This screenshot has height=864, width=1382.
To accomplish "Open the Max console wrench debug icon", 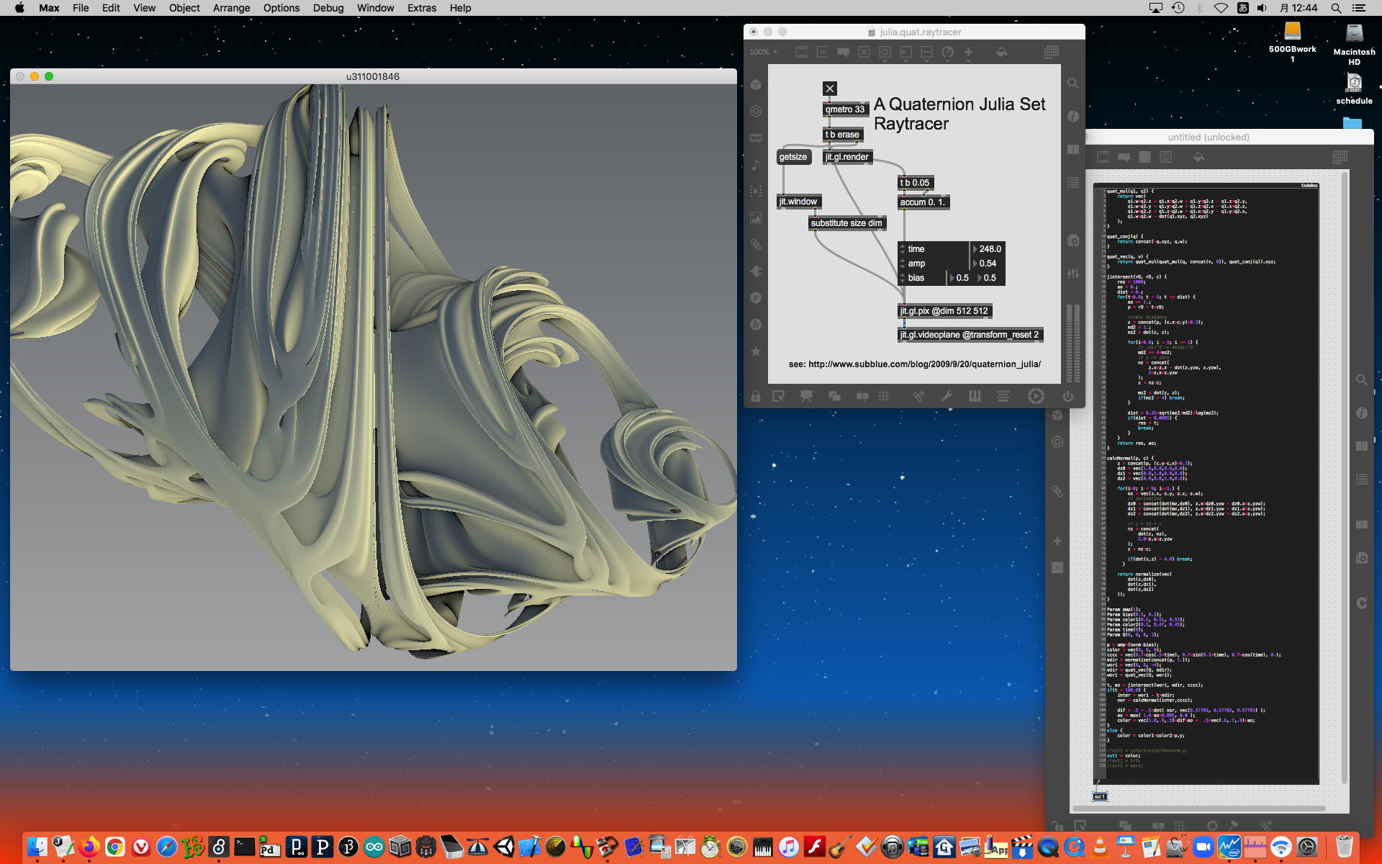I will click(x=947, y=396).
